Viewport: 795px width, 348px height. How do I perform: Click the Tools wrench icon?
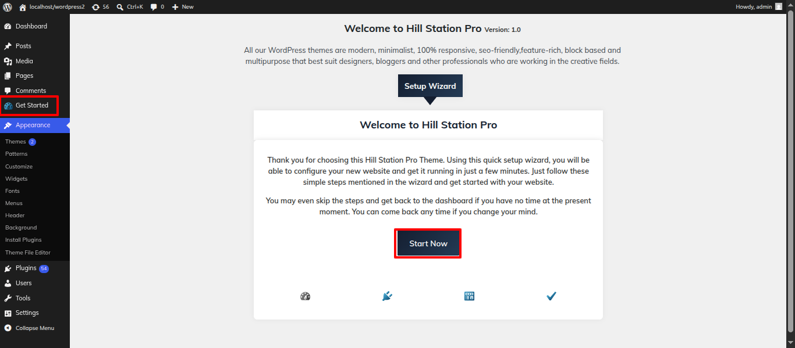[x=8, y=298]
